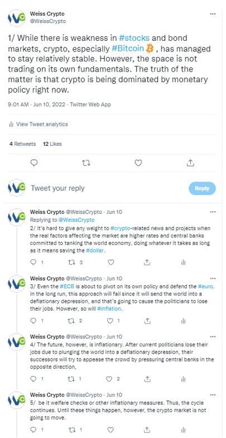Click the Tweet your reply field
Screen dimensions: 226x438
pos(107,188)
